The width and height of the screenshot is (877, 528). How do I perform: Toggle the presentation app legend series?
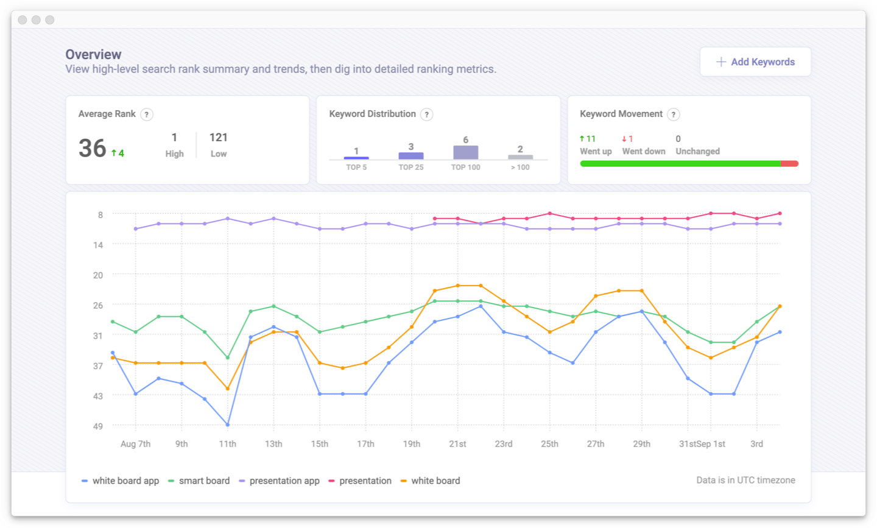(279, 480)
